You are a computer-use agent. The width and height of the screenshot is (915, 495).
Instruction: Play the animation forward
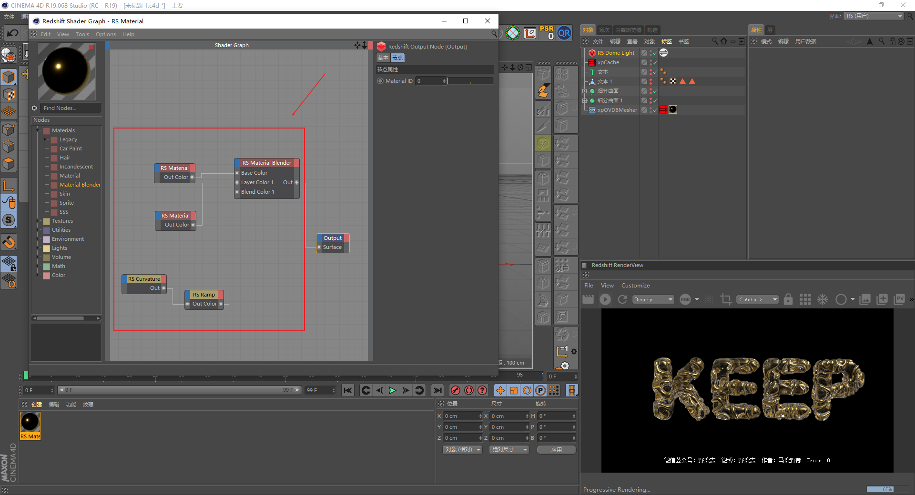click(392, 391)
